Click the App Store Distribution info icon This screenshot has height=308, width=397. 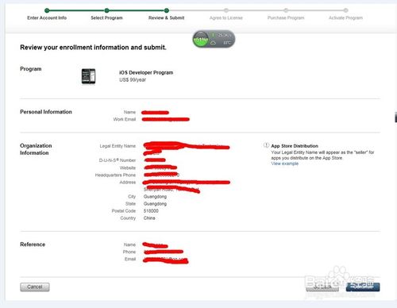266,145
